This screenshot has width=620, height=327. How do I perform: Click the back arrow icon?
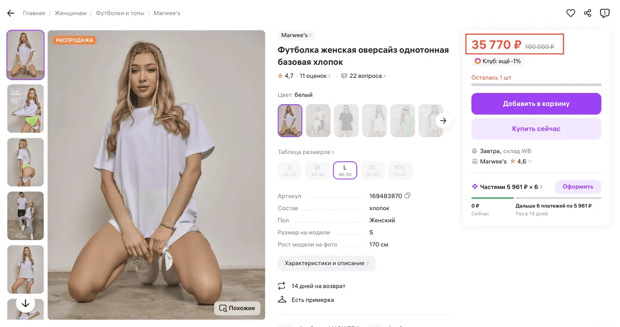pos(11,13)
